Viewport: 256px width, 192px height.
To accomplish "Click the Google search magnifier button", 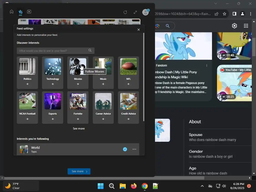I will point(168,26).
